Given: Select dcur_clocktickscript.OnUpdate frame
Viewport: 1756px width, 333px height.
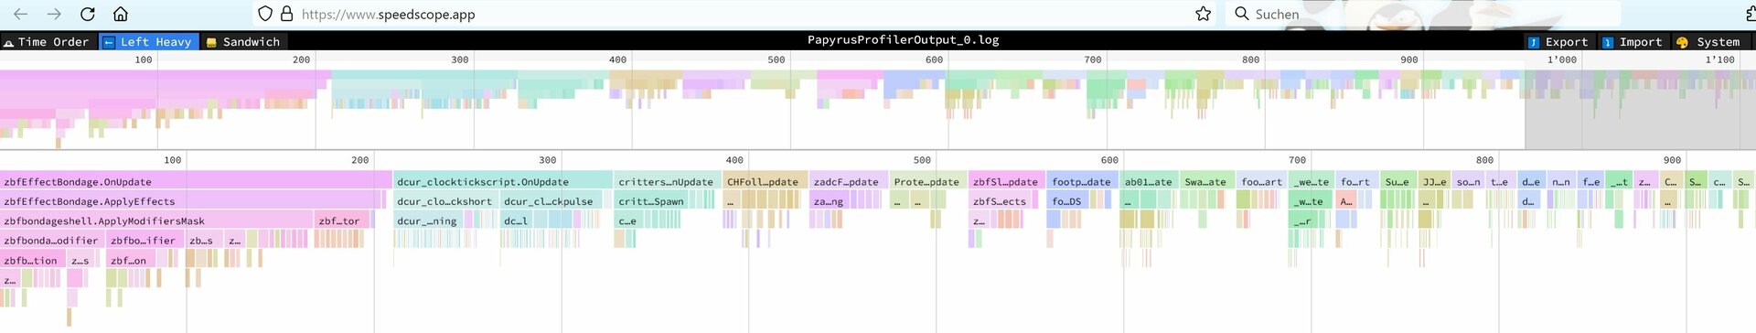Looking at the screenshot, I should point(503,181).
